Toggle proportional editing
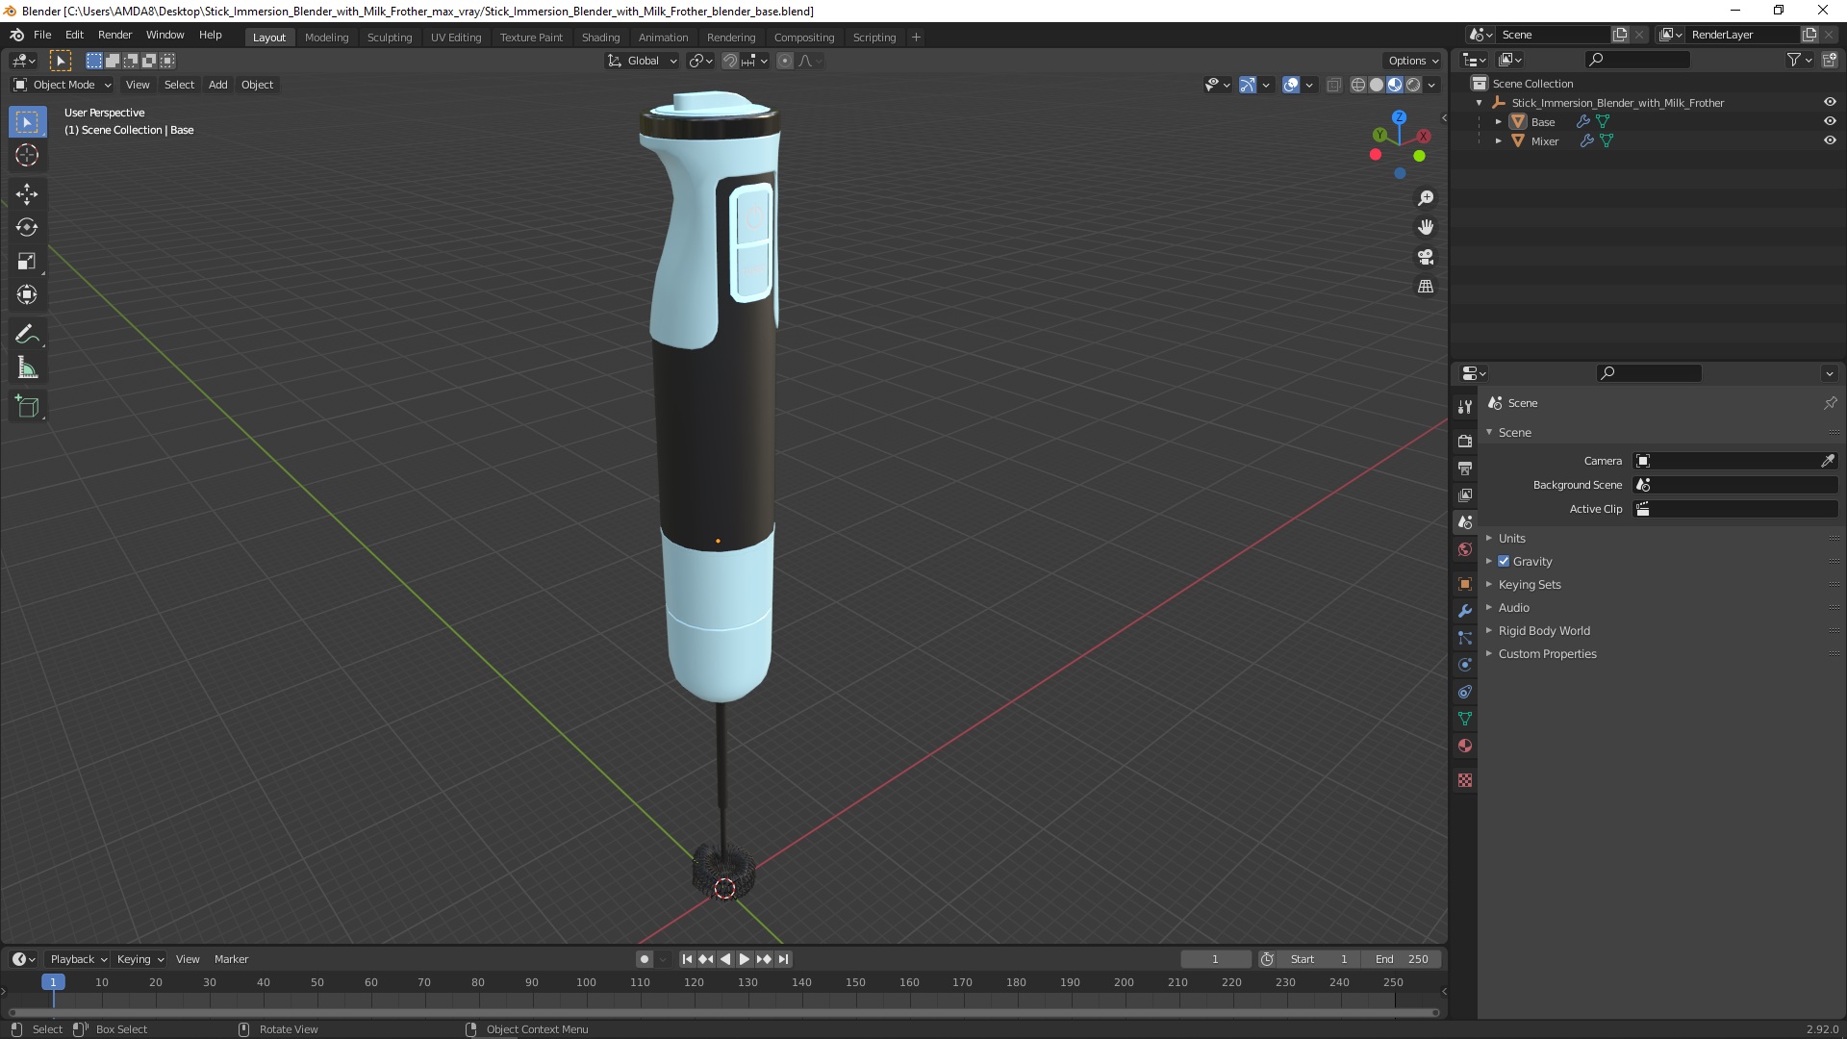Viewport: 1847px width, 1039px height. [x=785, y=61]
